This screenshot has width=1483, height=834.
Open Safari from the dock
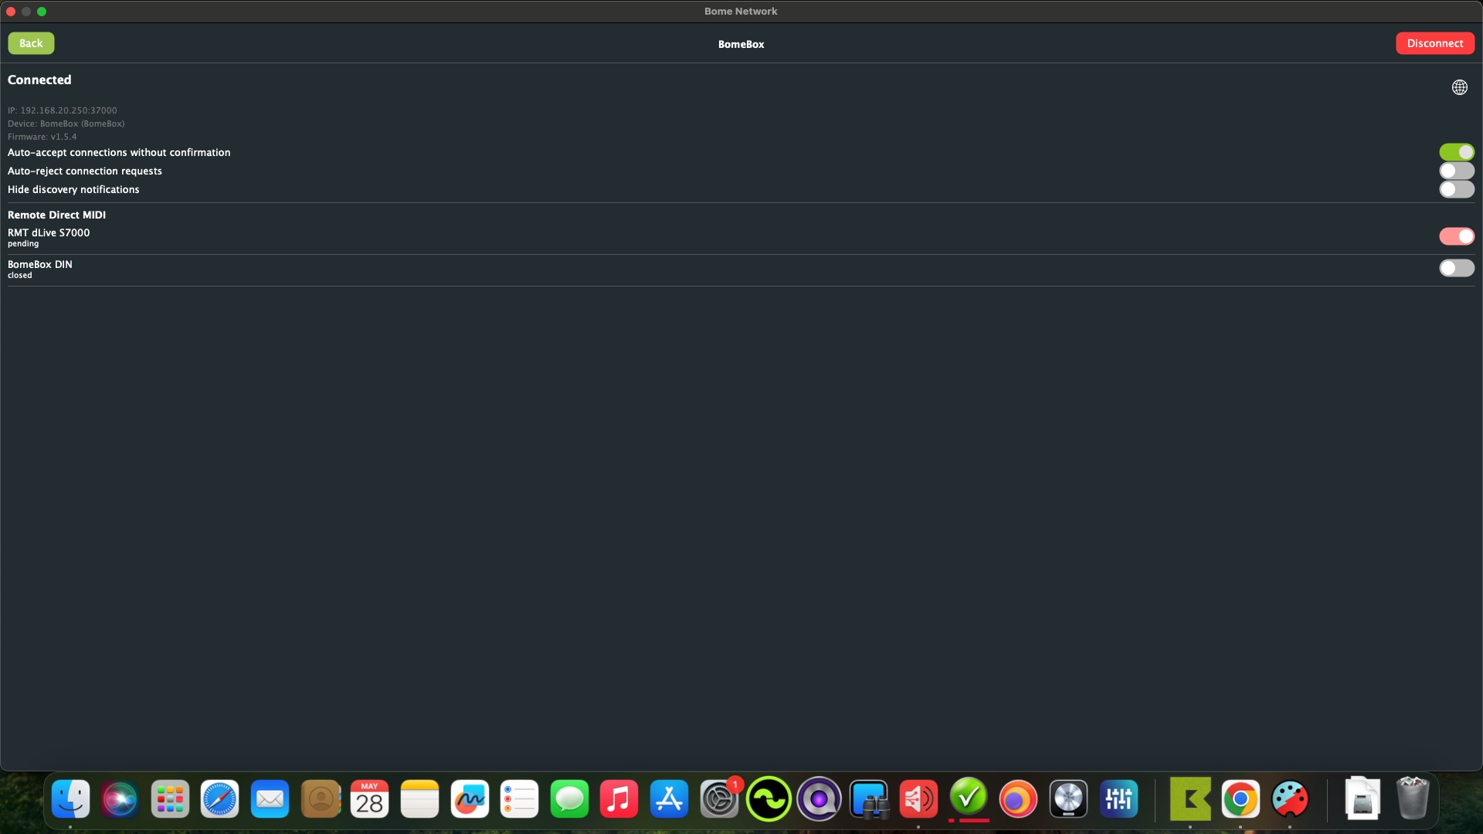(x=220, y=798)
